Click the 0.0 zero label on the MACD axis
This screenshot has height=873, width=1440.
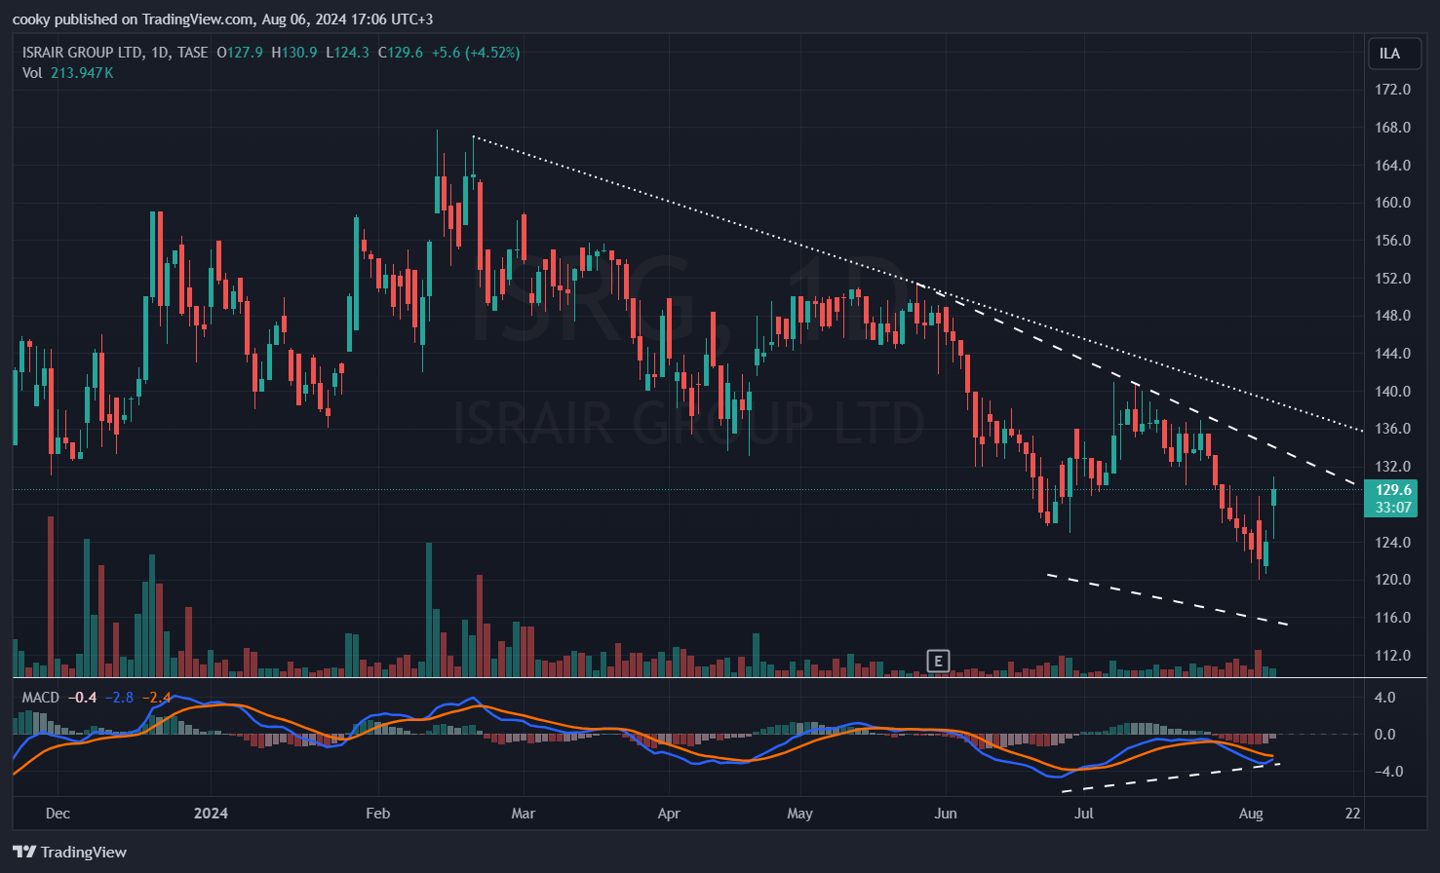(x=1384, y=735)
